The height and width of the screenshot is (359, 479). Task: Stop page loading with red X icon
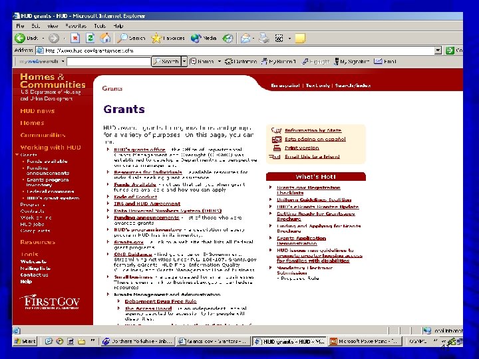[x=75, y=38]
